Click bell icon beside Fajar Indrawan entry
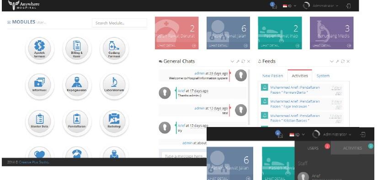The image size is (378, 180). [265, 101]
